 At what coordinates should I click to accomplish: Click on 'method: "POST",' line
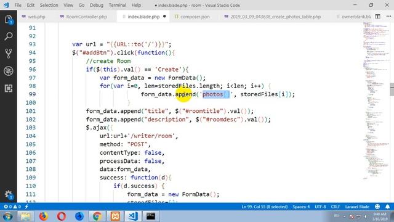pos(125,144)
